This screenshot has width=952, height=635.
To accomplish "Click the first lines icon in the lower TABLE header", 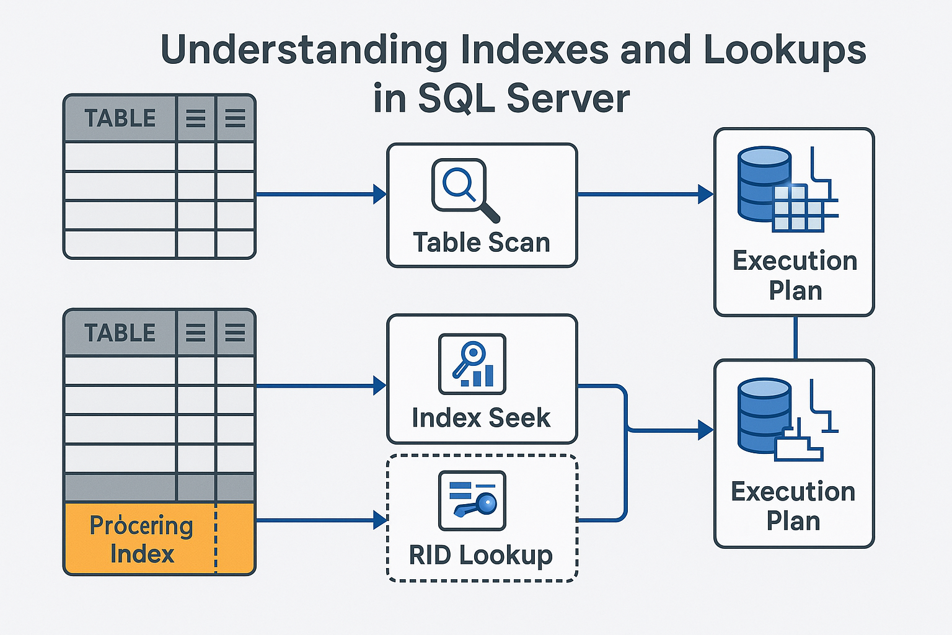I will [196, 333].
